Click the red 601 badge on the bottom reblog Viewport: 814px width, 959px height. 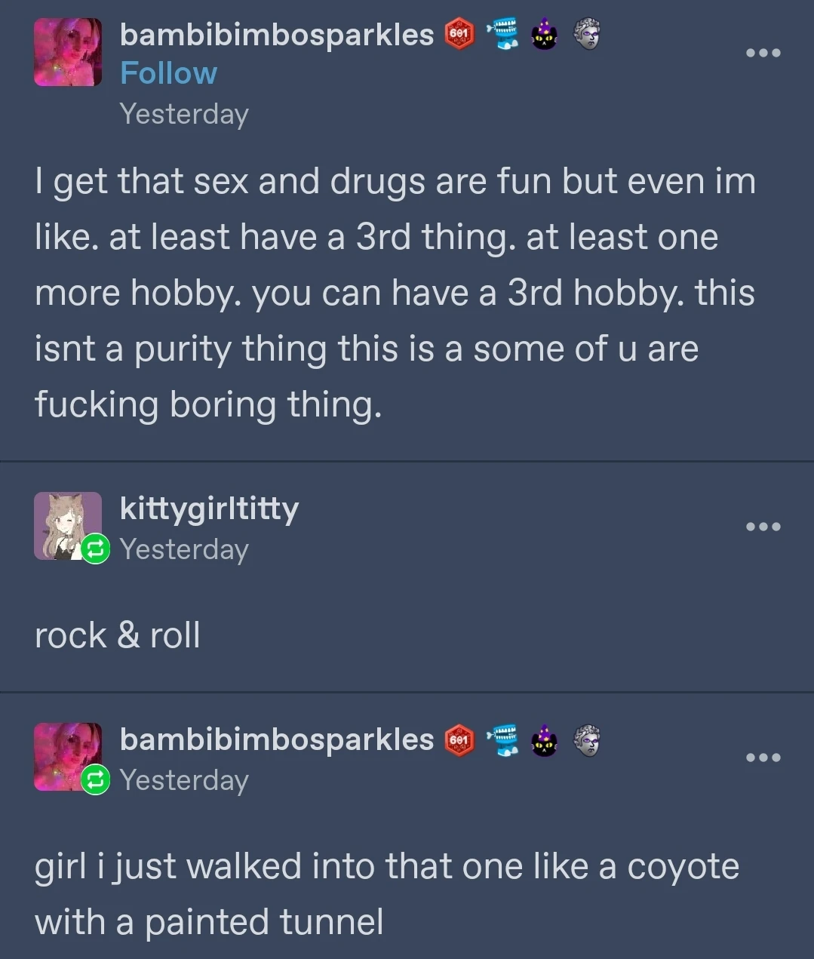[459, 740]
